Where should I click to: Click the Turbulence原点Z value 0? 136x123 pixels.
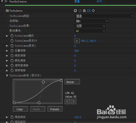[x=75, y=46]
